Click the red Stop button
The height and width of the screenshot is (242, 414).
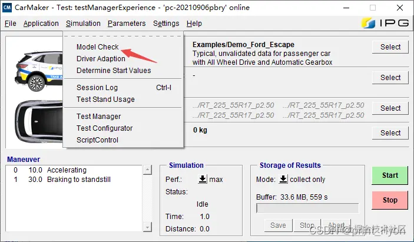pyautogui.click(x=390, y=200)
